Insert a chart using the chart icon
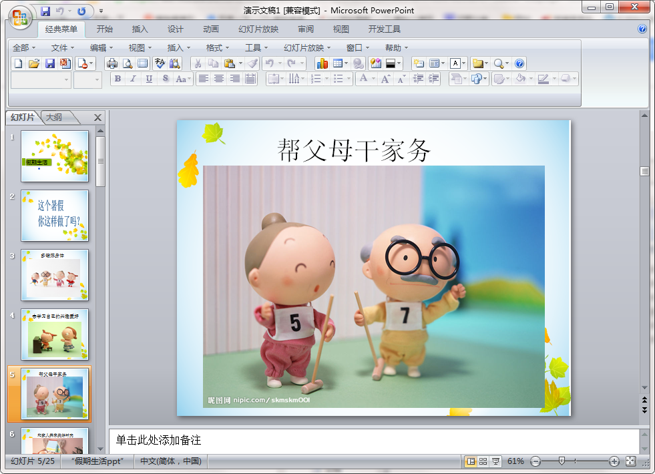 tap(322, 63)
